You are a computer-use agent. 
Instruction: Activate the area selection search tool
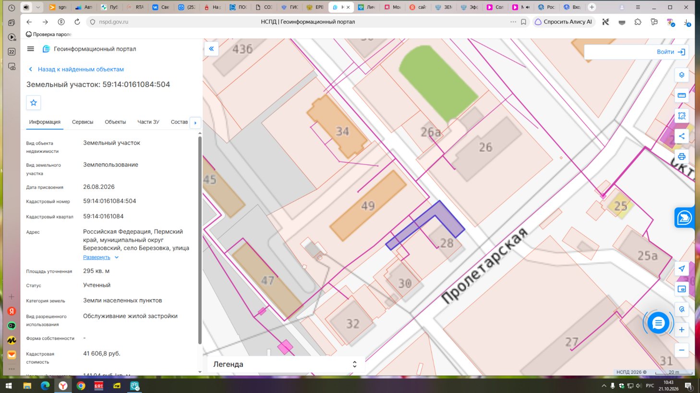pos(681,116)
